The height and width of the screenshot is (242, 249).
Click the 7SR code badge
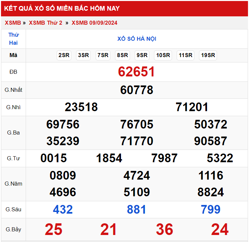pos(103,55)
